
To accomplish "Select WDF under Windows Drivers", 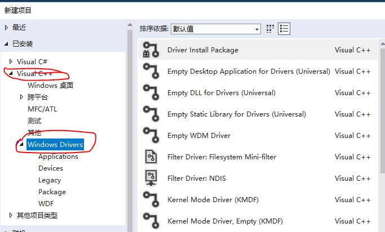I will 46,203.
